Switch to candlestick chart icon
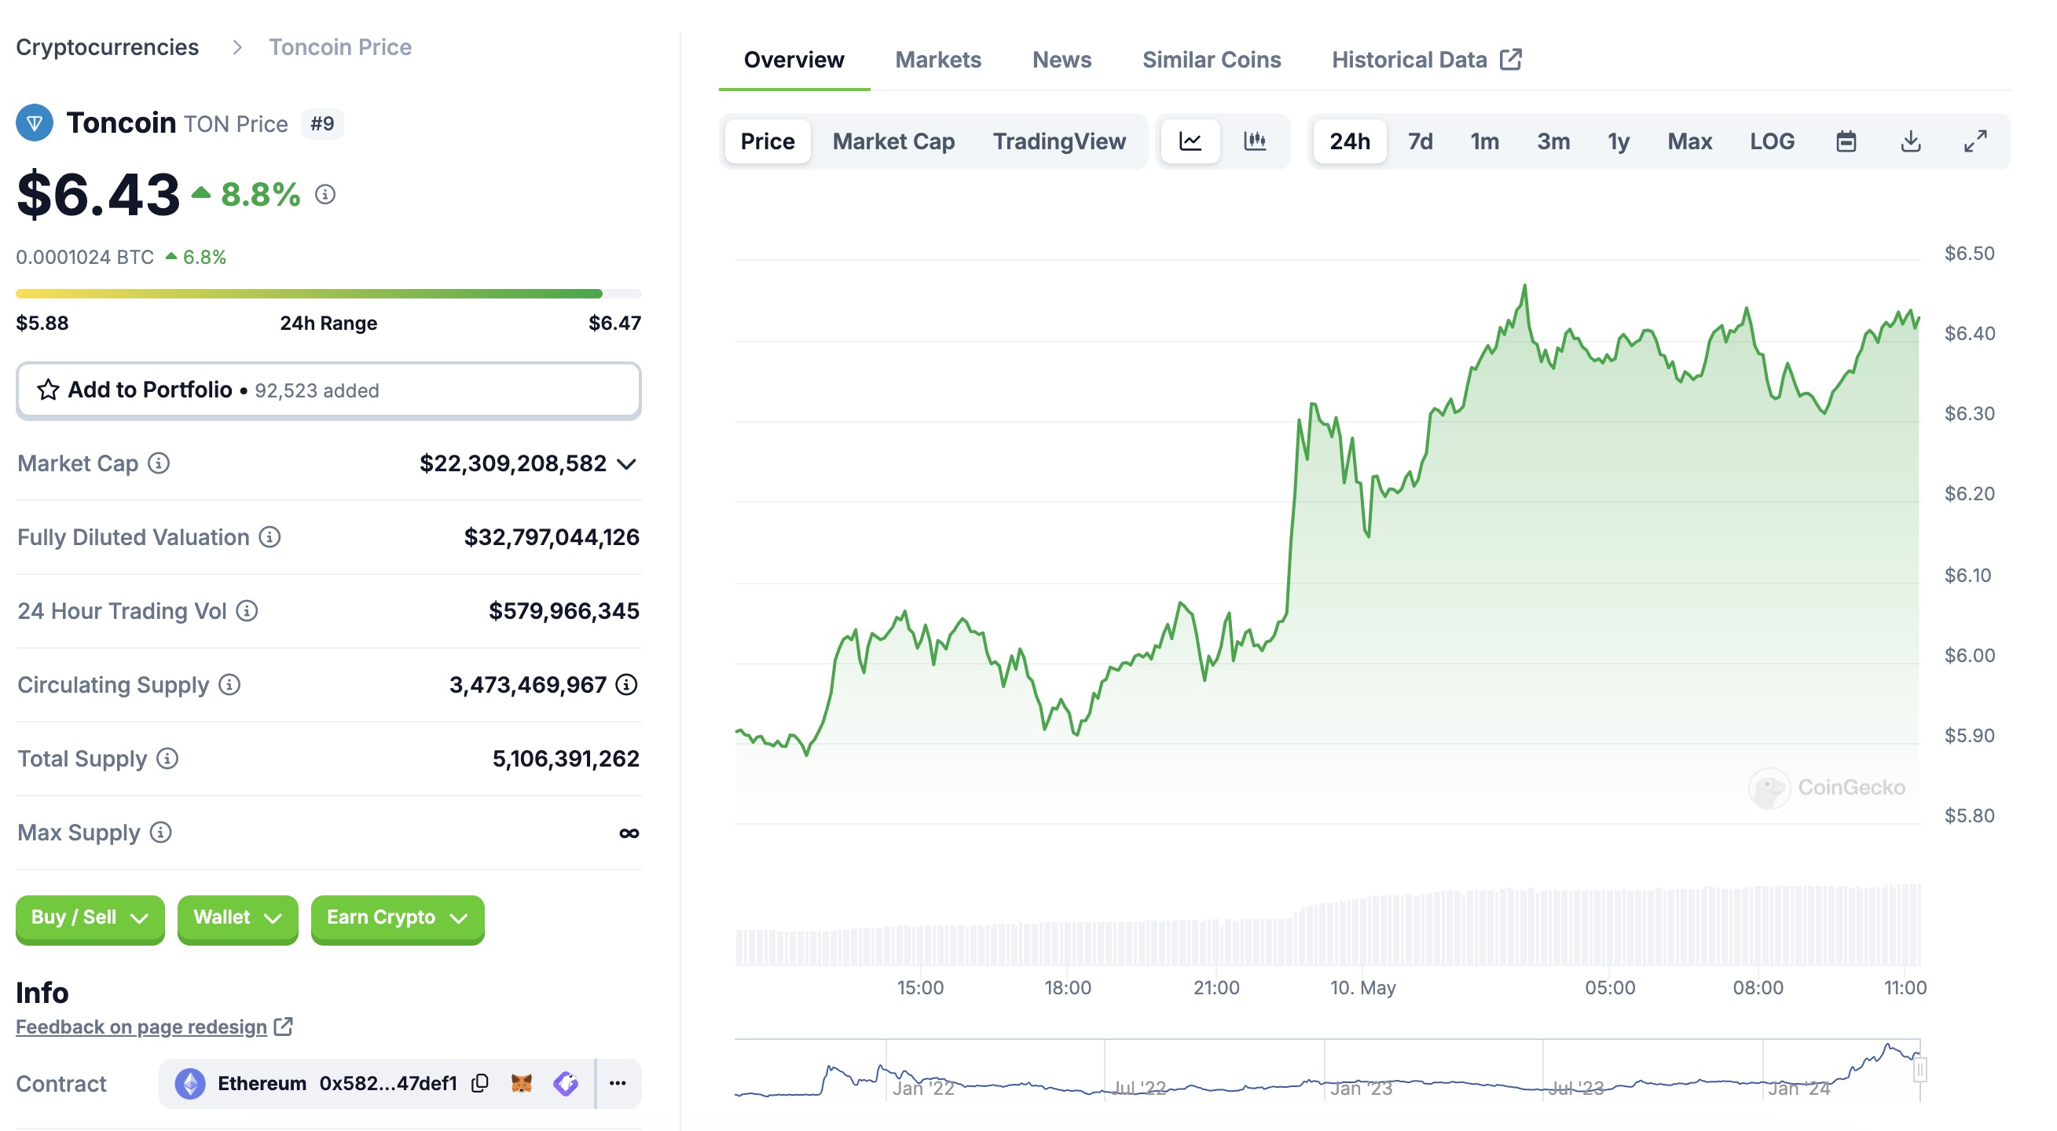Viewport: 2057px width, 1131px height. pyautogui.click(x=1255, y=141)
